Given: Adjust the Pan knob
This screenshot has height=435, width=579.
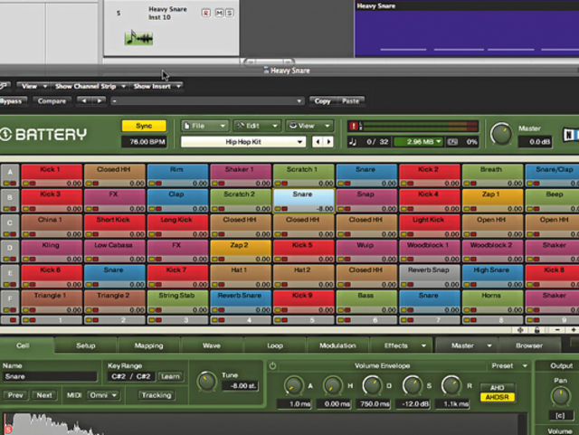Looking at the screenshot, I should [x=561, y=396].
